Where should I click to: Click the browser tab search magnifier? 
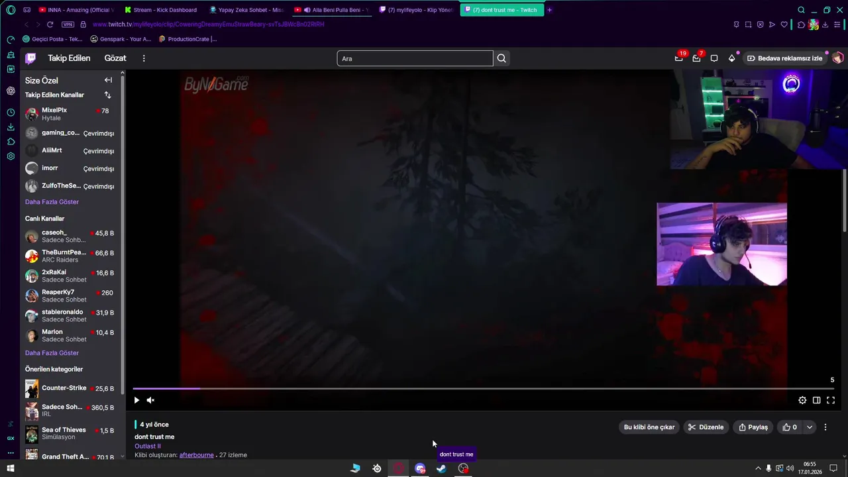click(x=801, y=10)
